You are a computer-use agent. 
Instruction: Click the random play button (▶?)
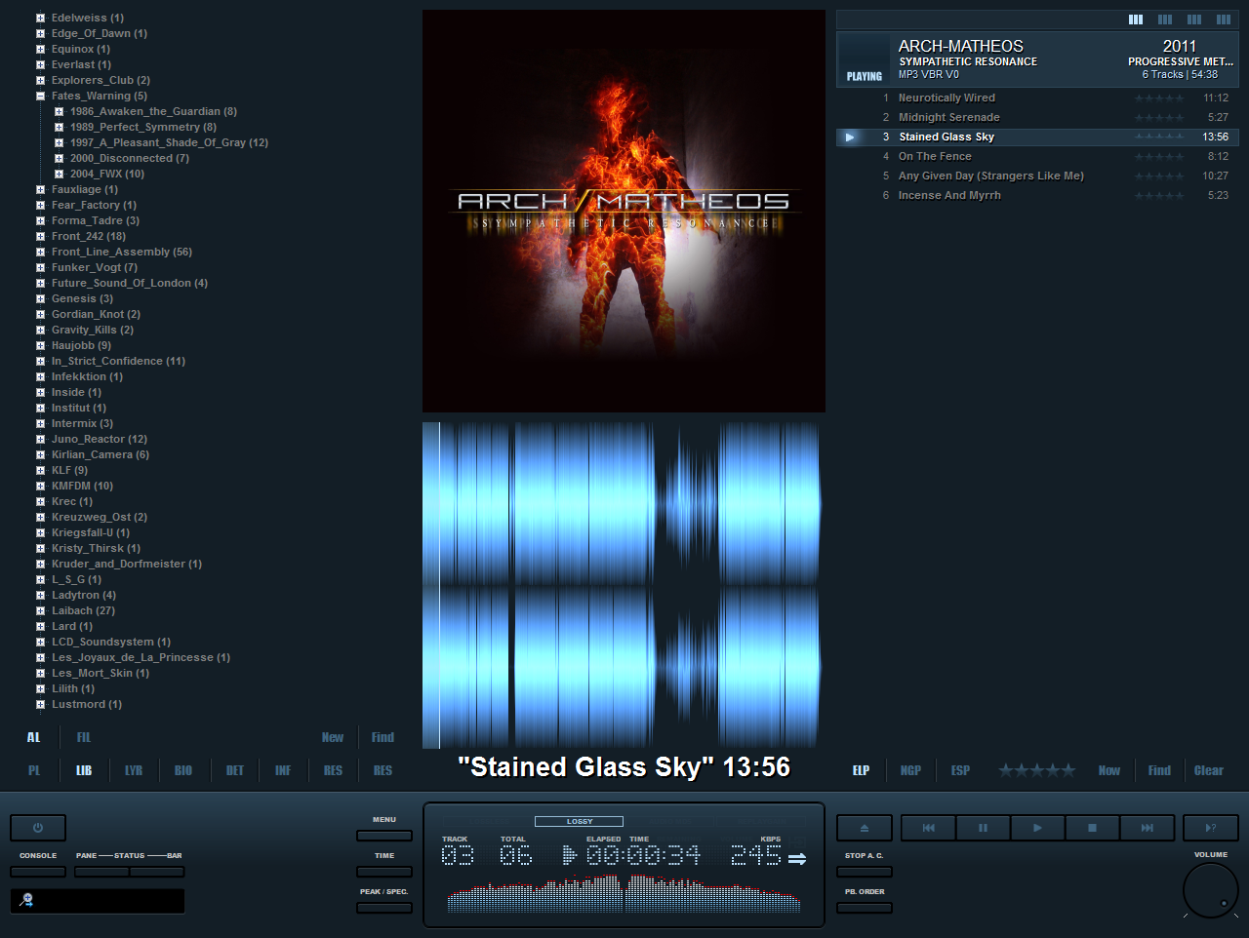click(1211, 828)
